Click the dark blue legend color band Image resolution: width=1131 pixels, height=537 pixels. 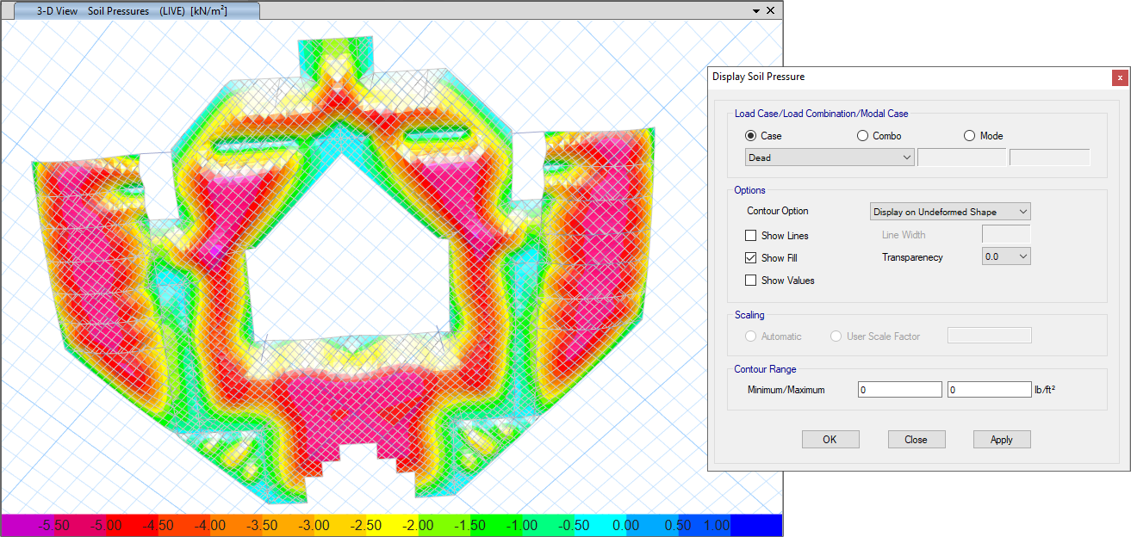[756, 525]
